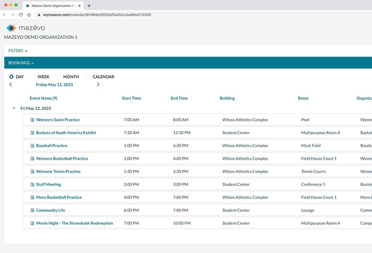
Task: Sort by Room column header
Action: [303, 98]
